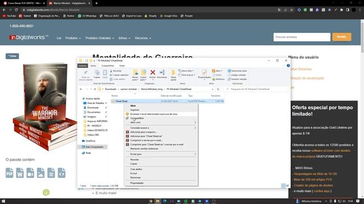Click the Propriedades checkmark icon in ribbon
Screen dimensions: 364x204
204,73
